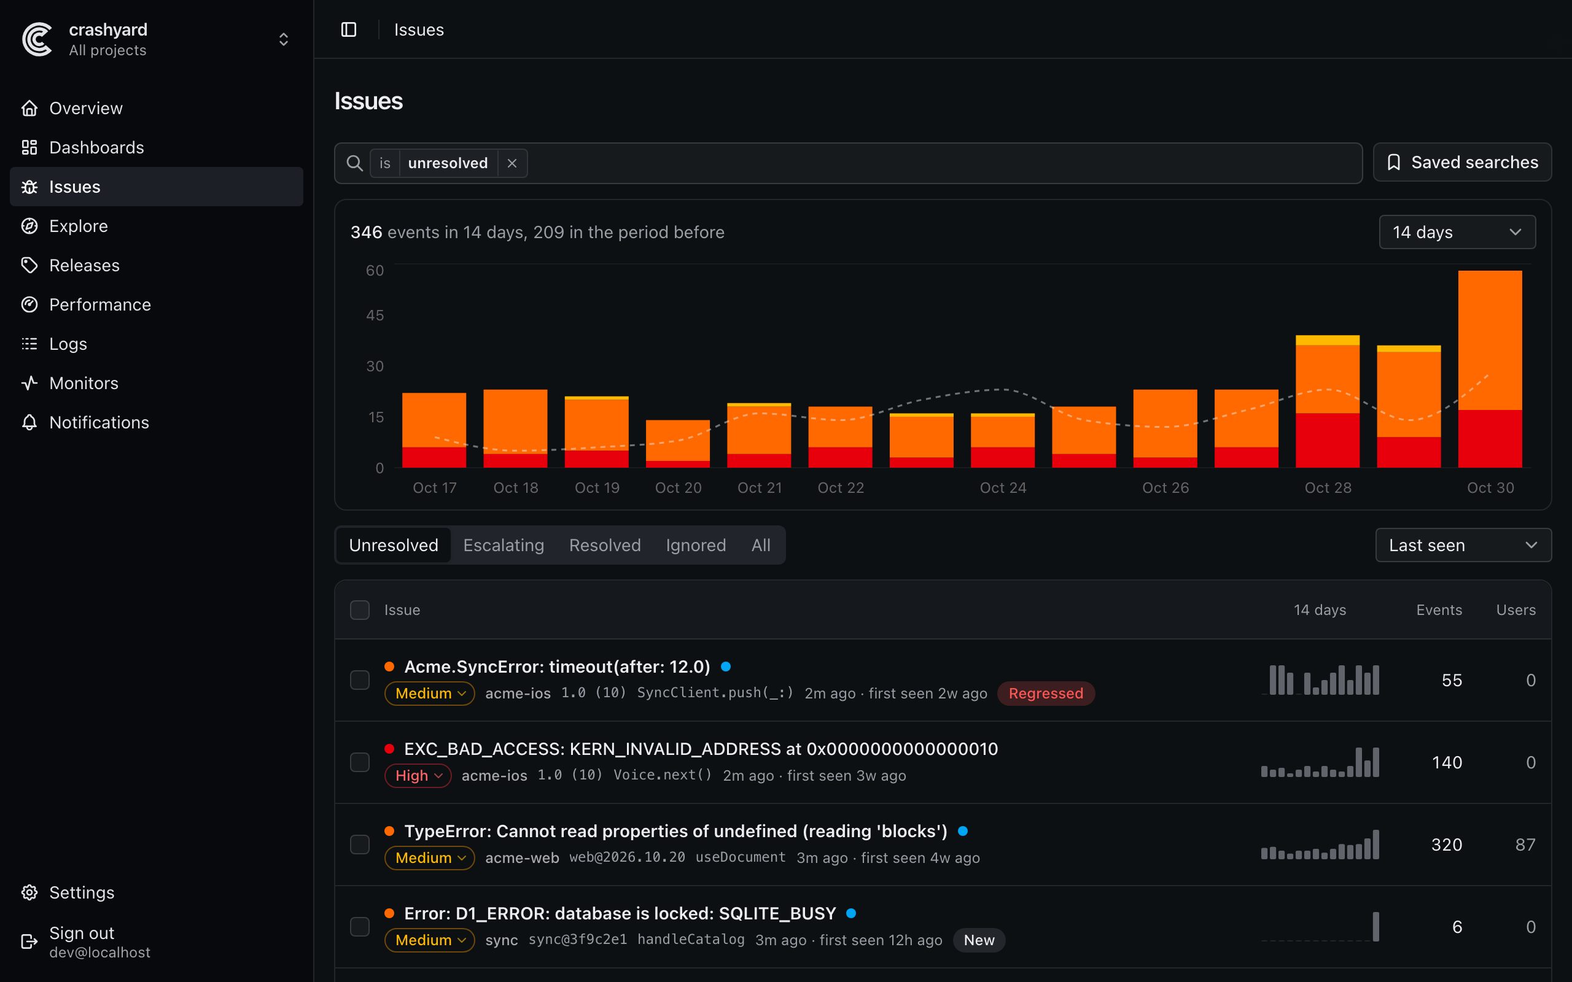Open the Releases section

tap(157, 265)
